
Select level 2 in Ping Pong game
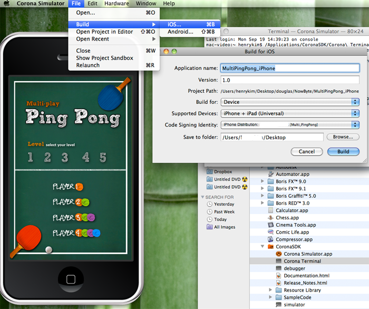[x=47, y=157]
